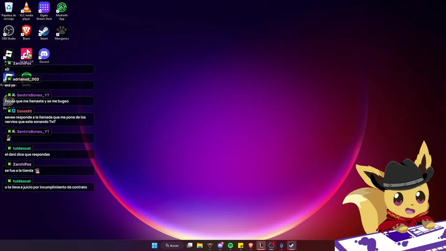446x251 pixels.
Task: Select Discord desktop shortcut
Action: (44, 56)
